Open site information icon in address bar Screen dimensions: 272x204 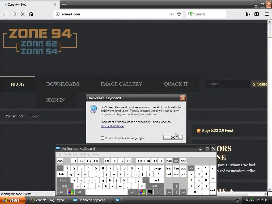pyautogui.click(x=58, y=14)
